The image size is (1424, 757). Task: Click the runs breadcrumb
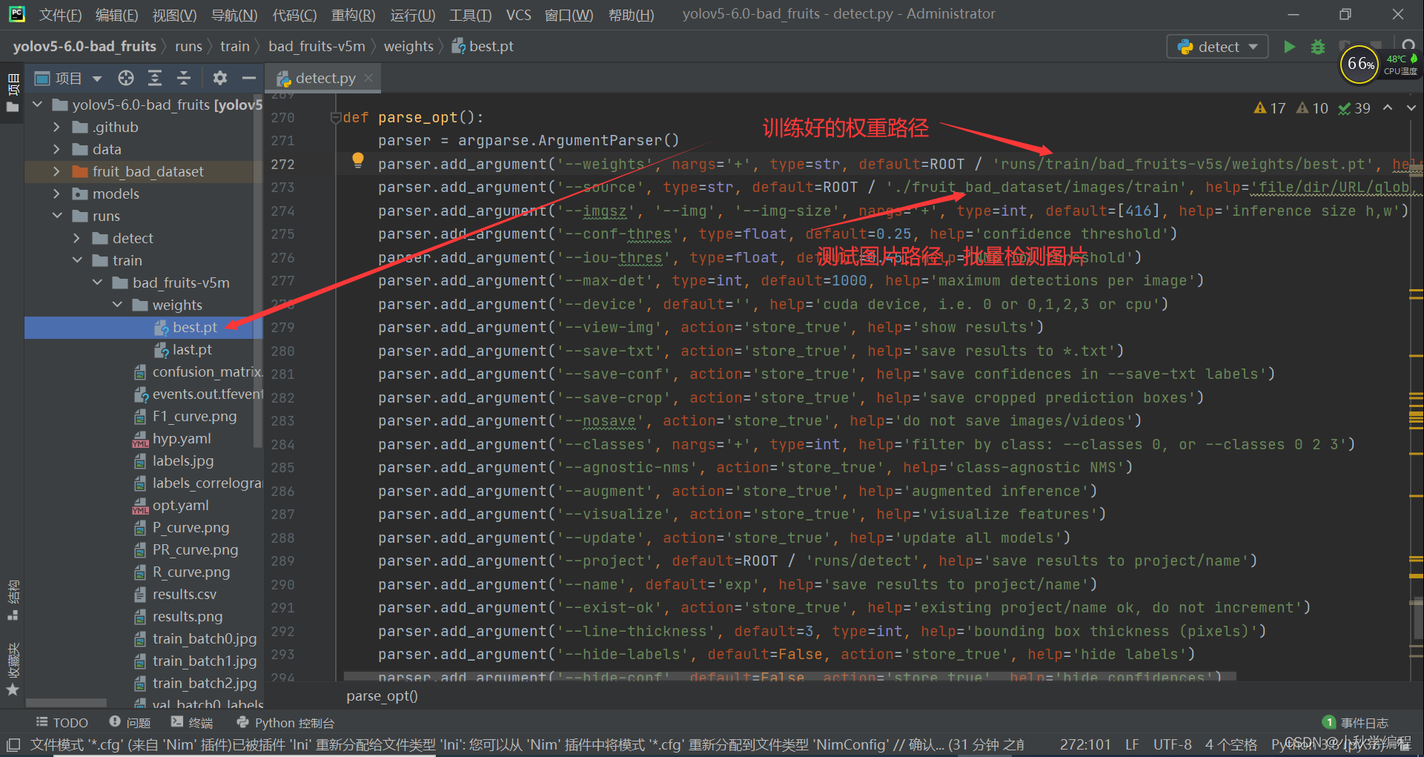click(188, 46)
